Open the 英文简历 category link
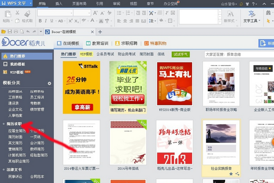This screenshot has width=274, height=183. tap(15, 143)
